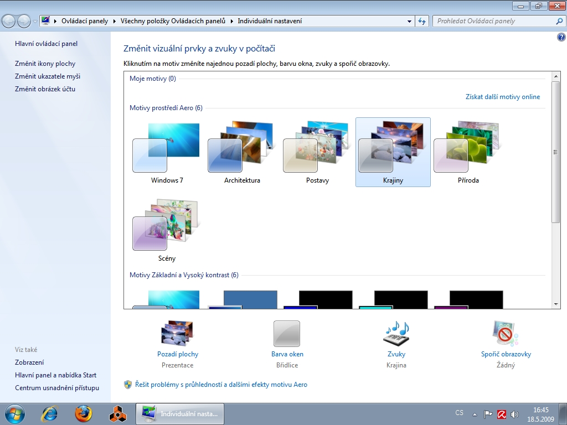Open Řešit problémy s průhledností link
567x425 pixels.
click(221, 385)
